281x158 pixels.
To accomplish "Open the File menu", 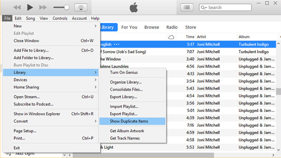I will pos(7,18).
